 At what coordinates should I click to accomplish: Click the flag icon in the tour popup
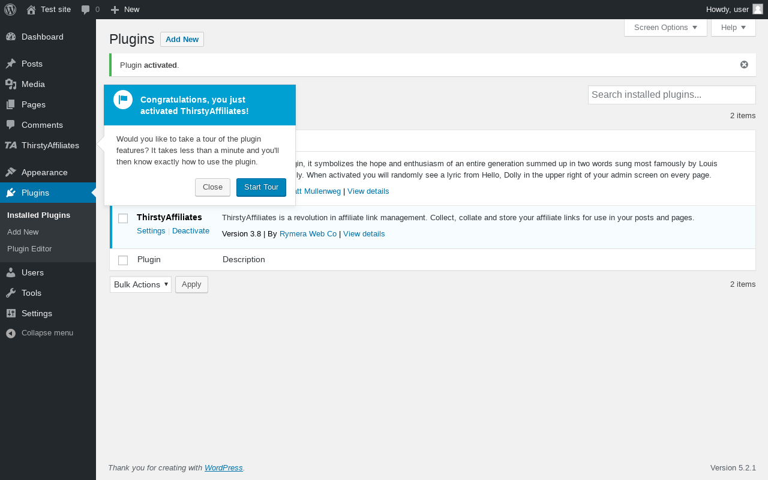[123, 100]
